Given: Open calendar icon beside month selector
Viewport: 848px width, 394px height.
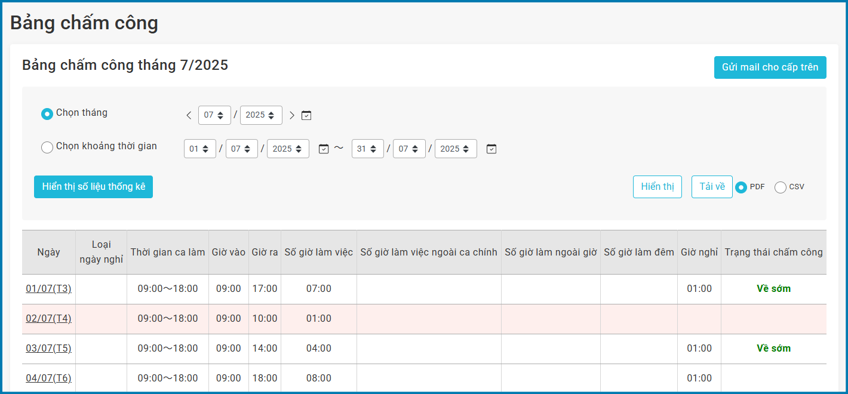Looking at the screenshot, I should (x=306, y=115).
